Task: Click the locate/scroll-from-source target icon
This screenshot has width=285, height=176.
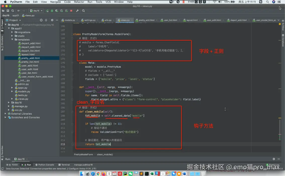Action: 41,20
